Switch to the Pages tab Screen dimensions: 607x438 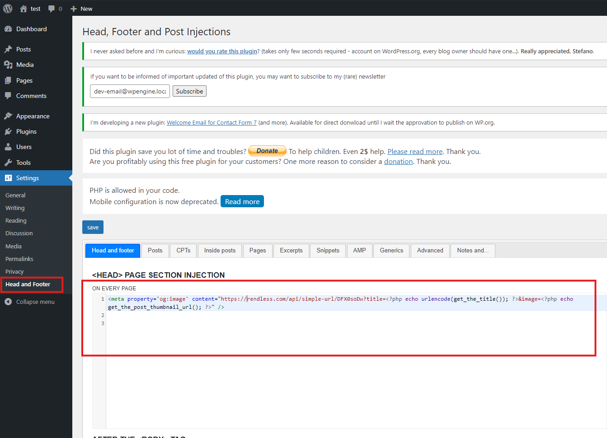(258, 251)
